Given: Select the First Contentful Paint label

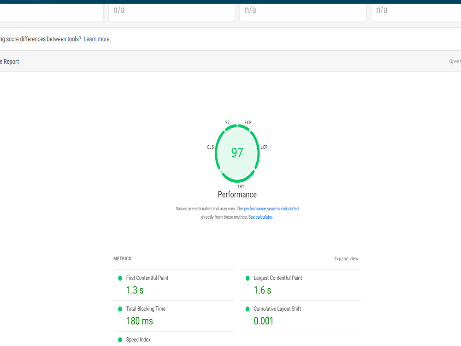Looking at the screenshot, I should [147, 278].
